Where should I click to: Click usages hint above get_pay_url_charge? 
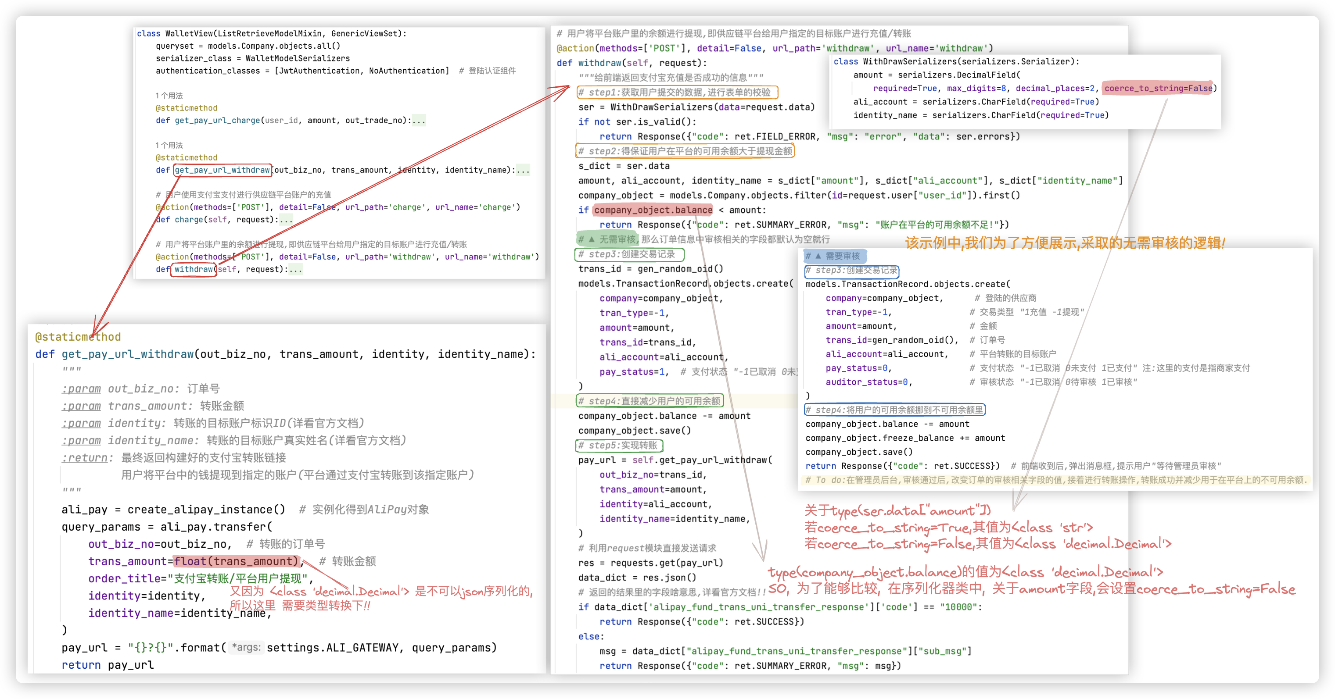click(x=169, y=96)
